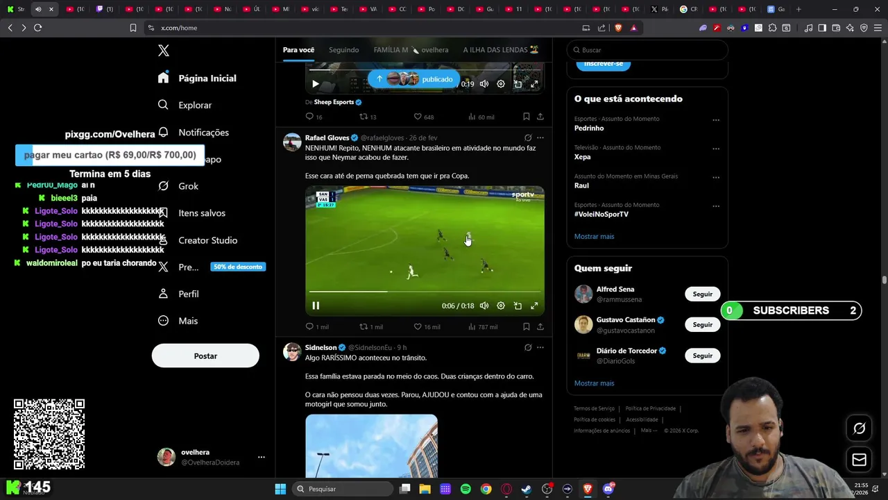The width and height of the screenshot is (888, 500).
Task: Bookmark page icon in address bar
Action: [133, 28]
